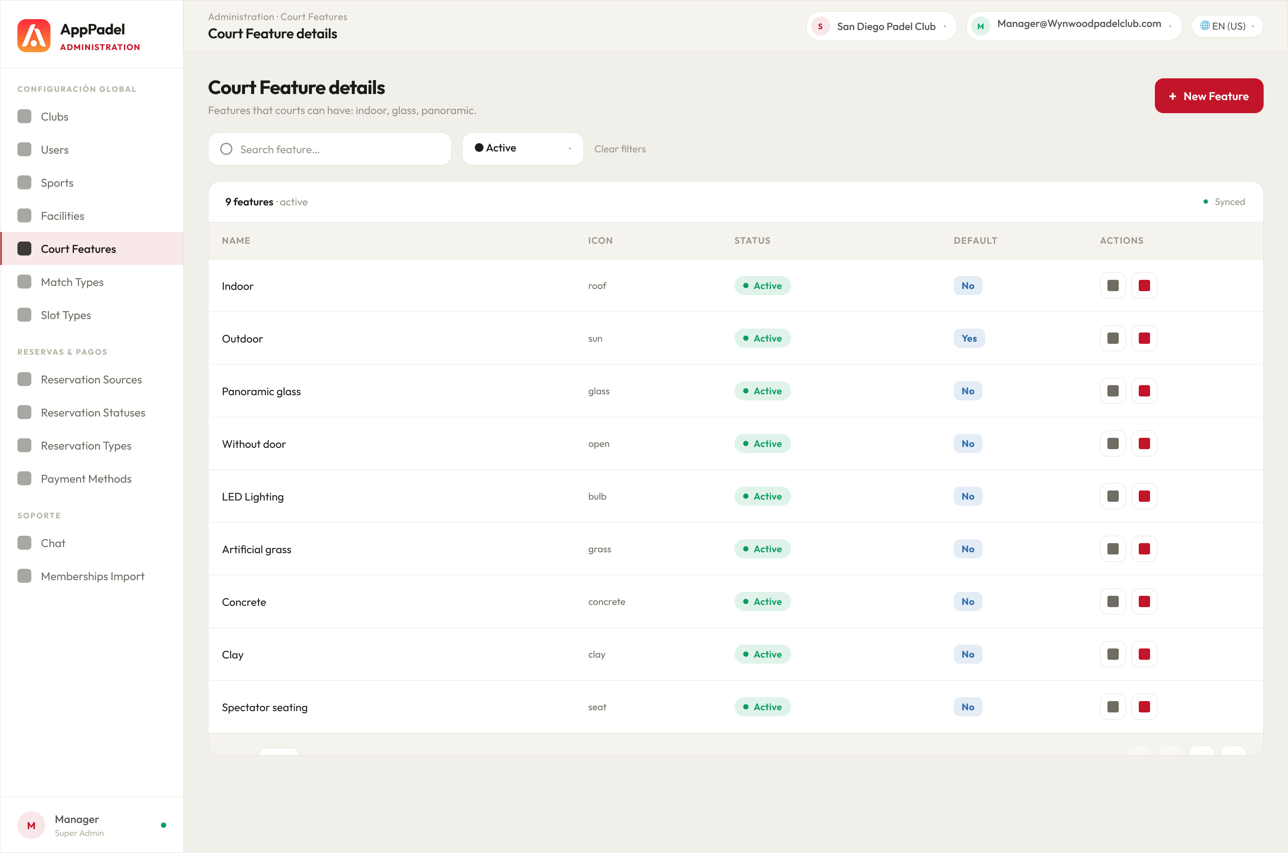The width and height of the screenshot is (1288, 853).
Task: Click the S avatar for San Diego club
Action: (820, 26)
